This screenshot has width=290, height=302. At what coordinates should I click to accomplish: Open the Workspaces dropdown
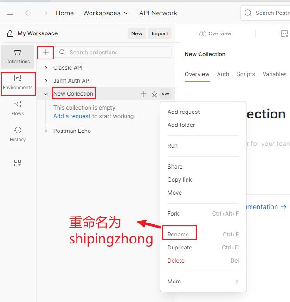[x=105, y=13]
